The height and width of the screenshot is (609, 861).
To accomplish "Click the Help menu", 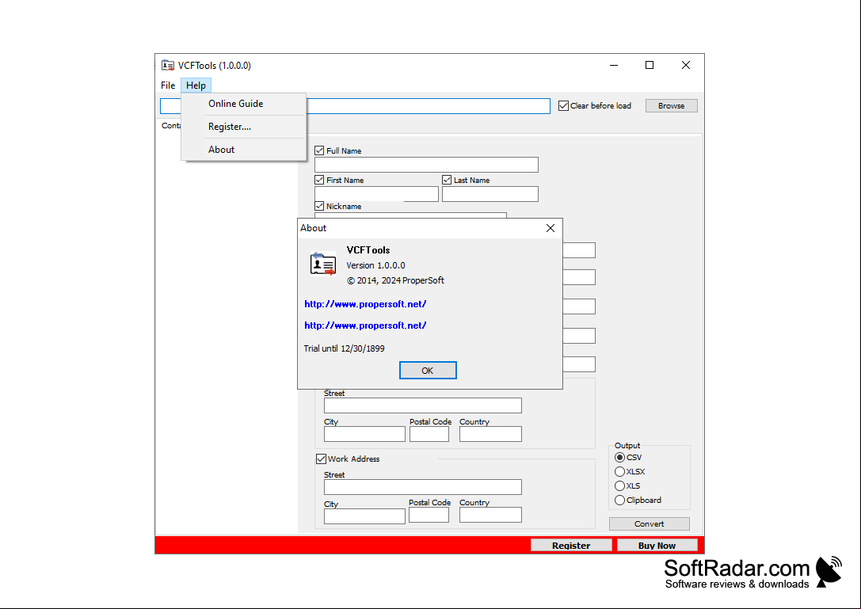I will [196, 85].
